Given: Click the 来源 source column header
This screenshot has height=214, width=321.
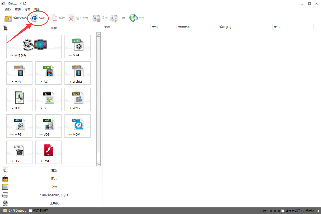Looking at the screenshot, I should click(x=126, y=27).
